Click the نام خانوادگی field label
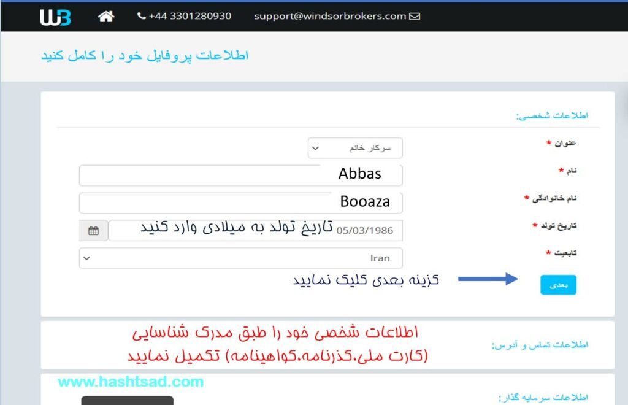The width and height of the screenshot is (628, 405). tap(553, 198)
